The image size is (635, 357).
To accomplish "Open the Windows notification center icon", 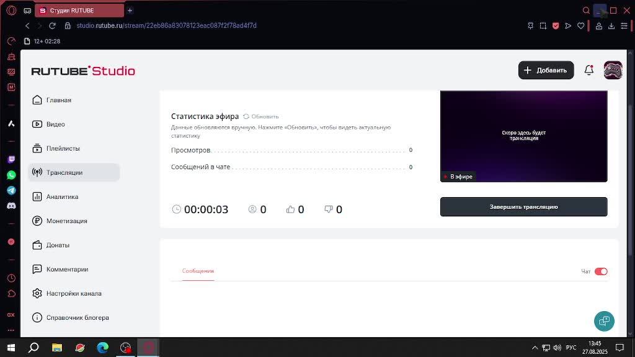I will (x=619, y=348).
